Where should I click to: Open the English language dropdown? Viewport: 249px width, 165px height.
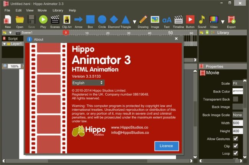[x=88, y=83]
